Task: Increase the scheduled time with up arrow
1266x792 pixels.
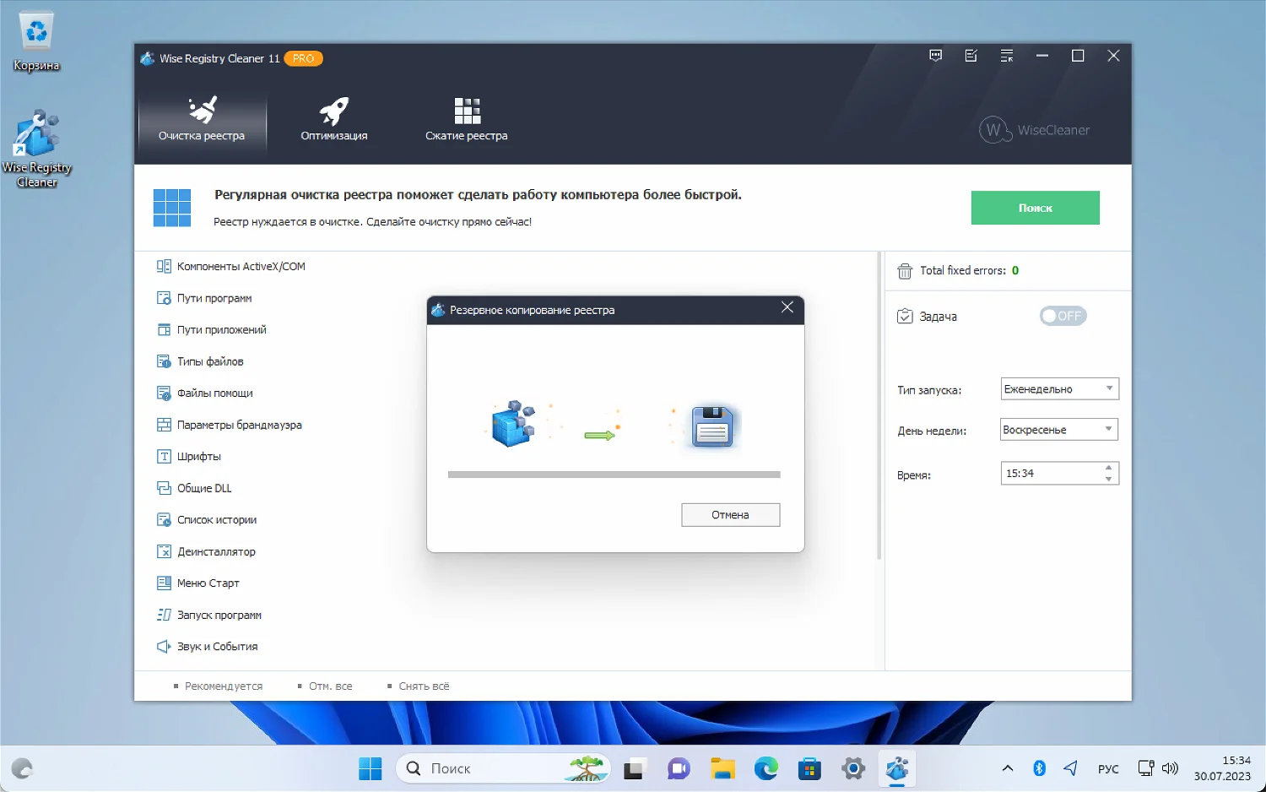Action: [1108, 468]
